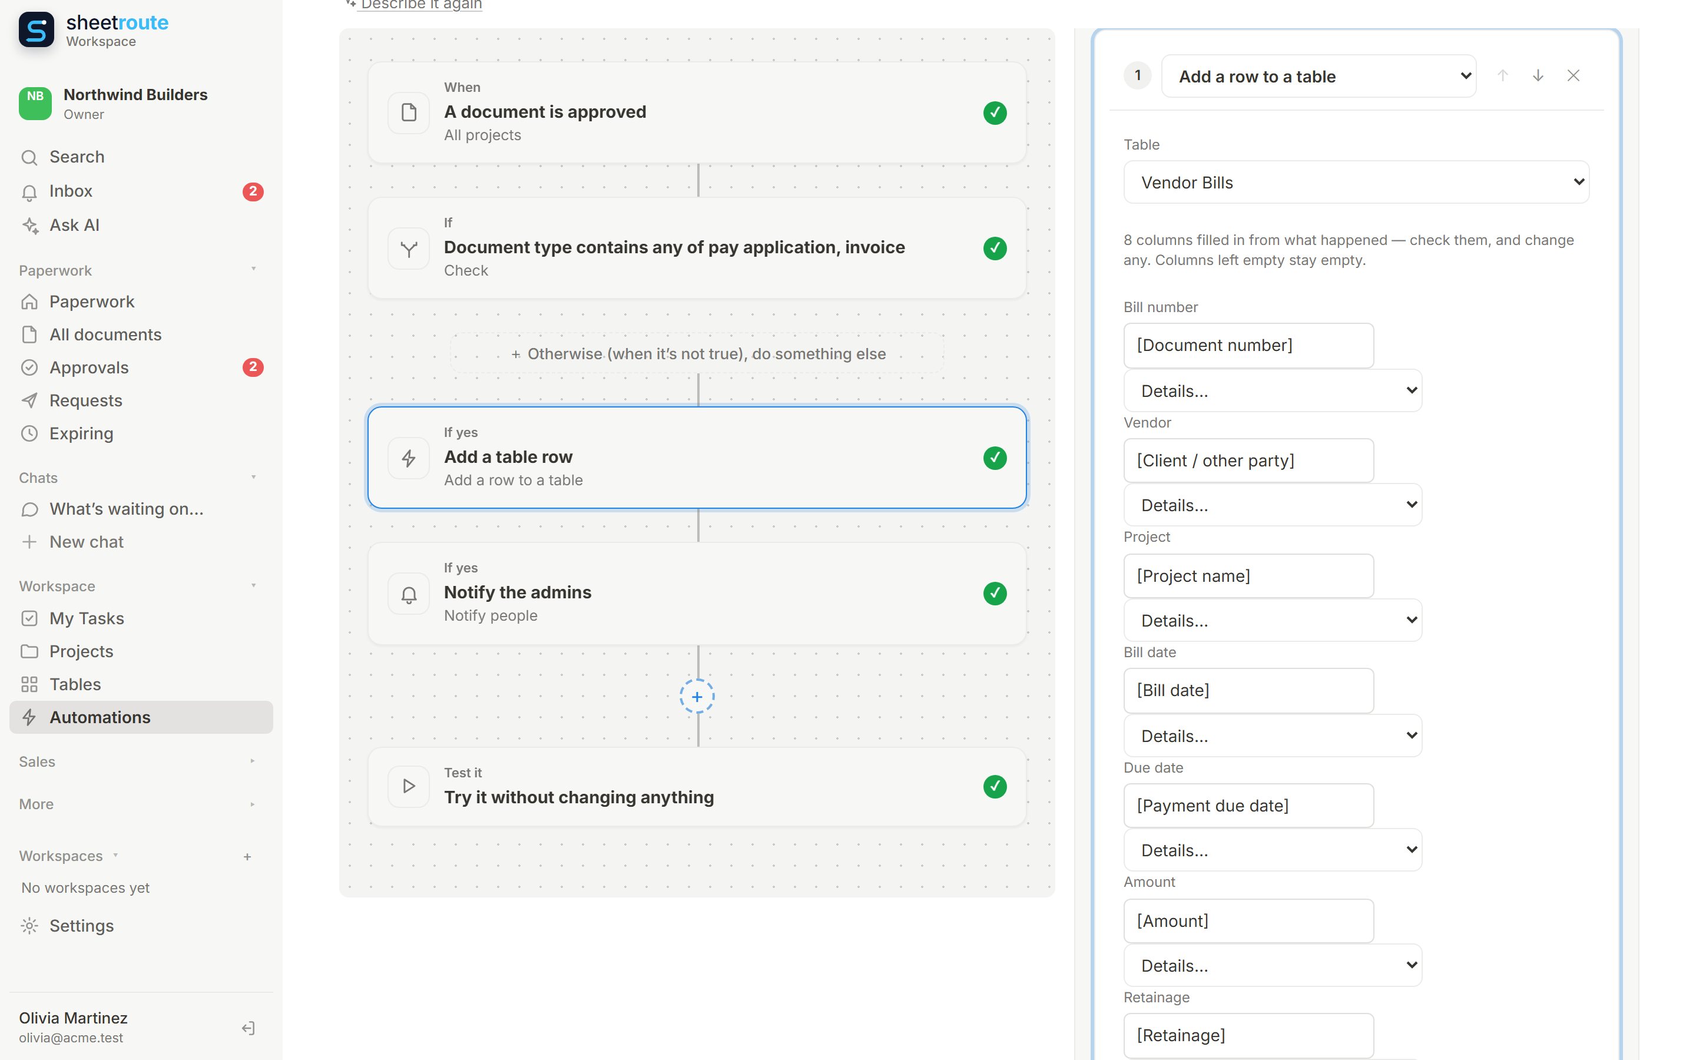Open Ask AI assistant
This screenshot has width=1696, height=1060.
(x=141, y=225)
